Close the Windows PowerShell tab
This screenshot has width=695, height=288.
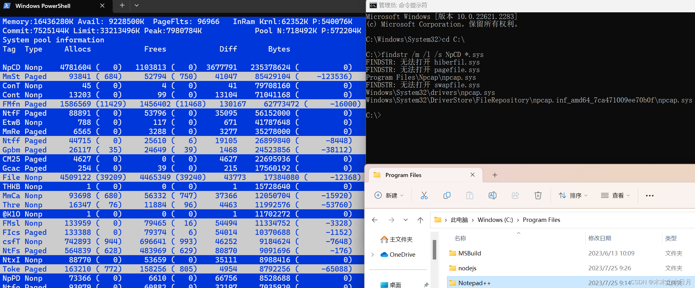pos(102,6)
